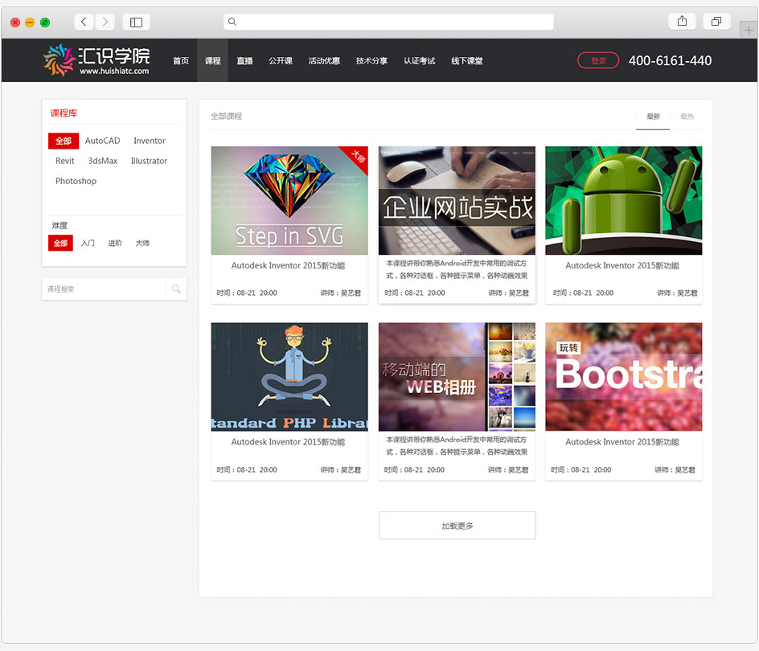This screenshot has width=759, height=651.
Task: Click the browser forward arrow button
Action: (x=105, y=22)
